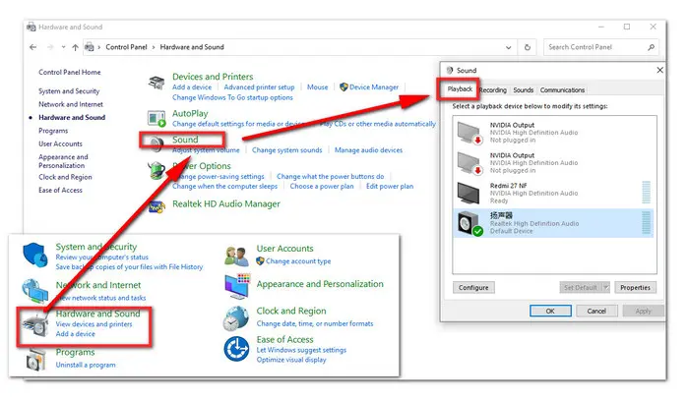Click the User Accounts people icon
The image size is (689, 400).
coord(237,257)
